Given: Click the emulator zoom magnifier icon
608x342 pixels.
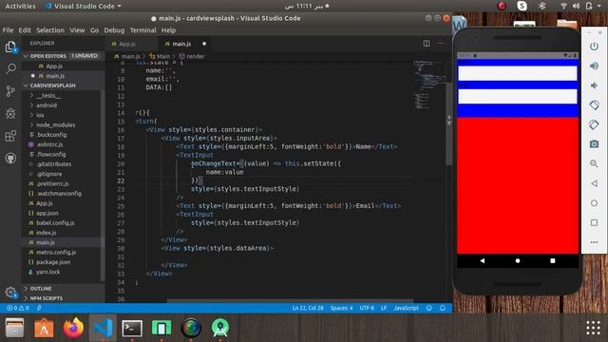Looking at the screenshot, I should click(x=594, y=163).
